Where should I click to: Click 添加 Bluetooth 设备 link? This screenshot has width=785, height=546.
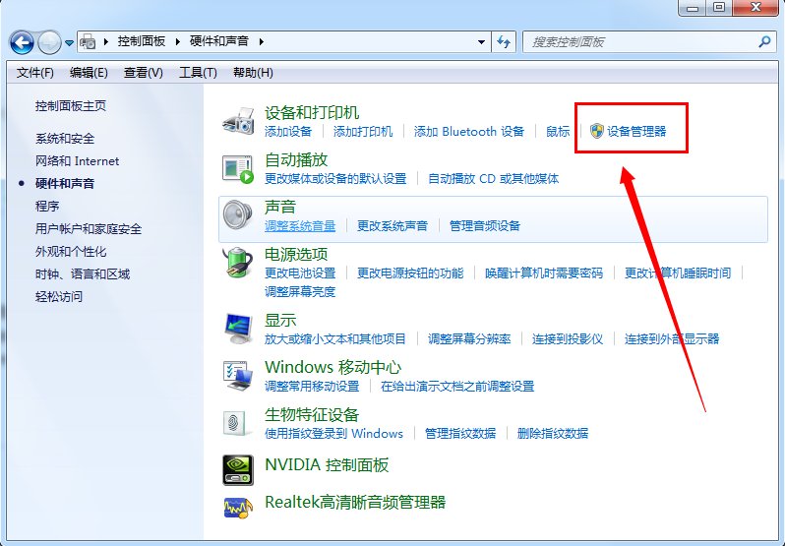pos(468,132)
